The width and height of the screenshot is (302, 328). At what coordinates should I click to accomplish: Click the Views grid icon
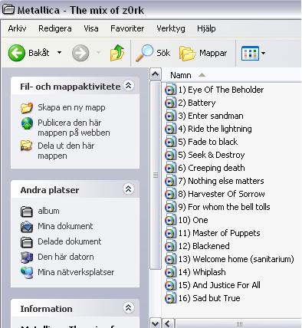click(250, 53)
